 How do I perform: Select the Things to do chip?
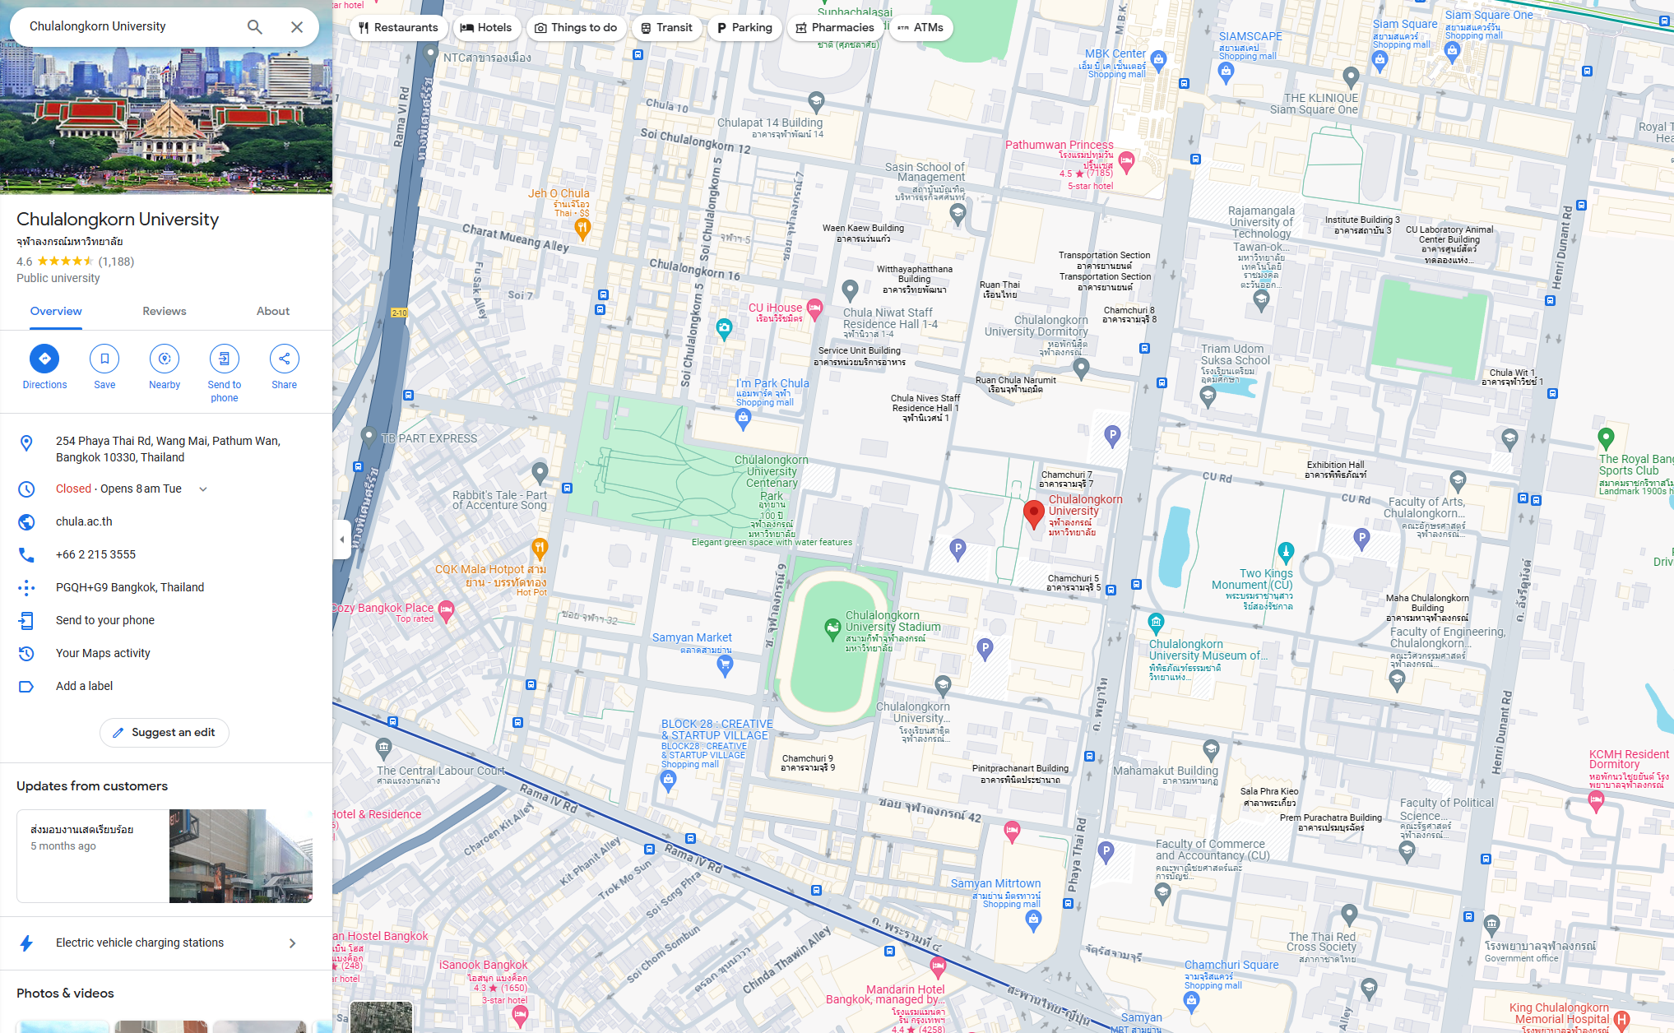[x=576, y=28]
